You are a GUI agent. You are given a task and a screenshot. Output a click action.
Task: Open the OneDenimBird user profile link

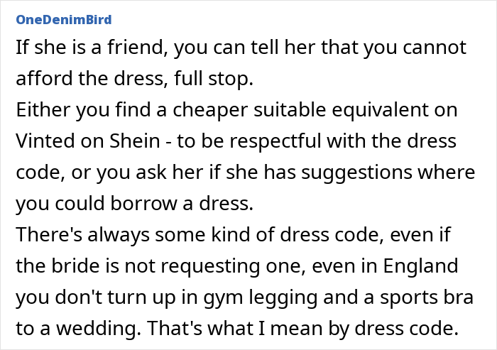(62, 18)
